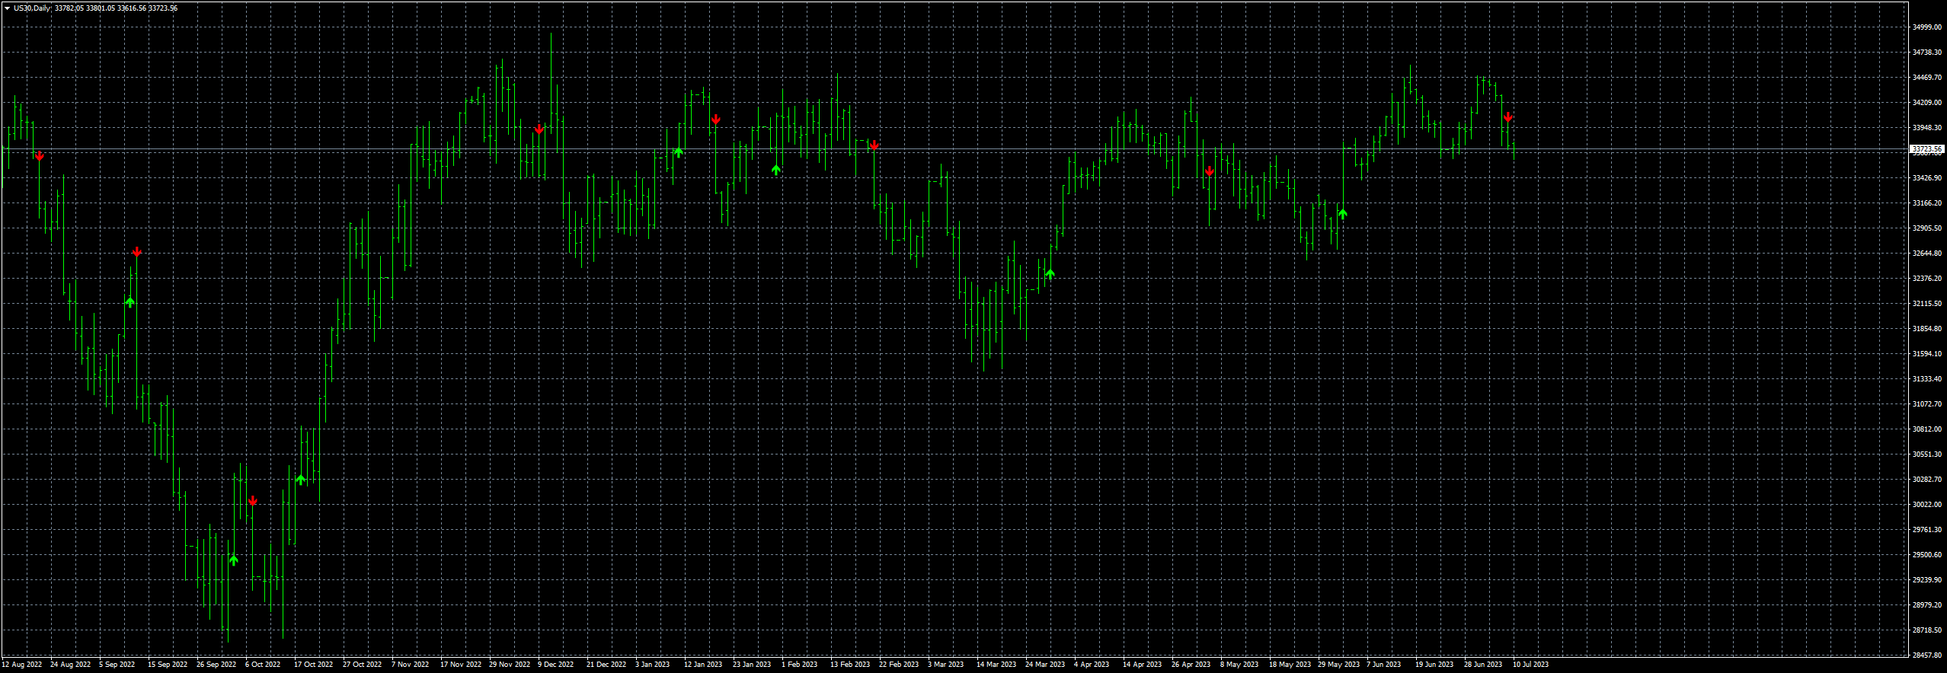Click the 3 Jan 2023 date label

click(x=653, y=665)
